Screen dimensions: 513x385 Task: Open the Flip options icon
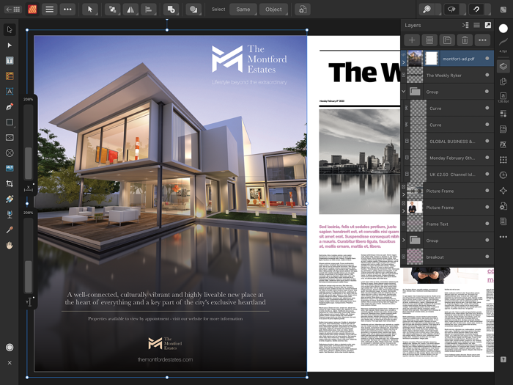[130, 9]
